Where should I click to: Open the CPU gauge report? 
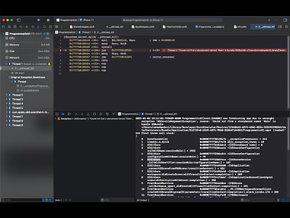[27, 38]
